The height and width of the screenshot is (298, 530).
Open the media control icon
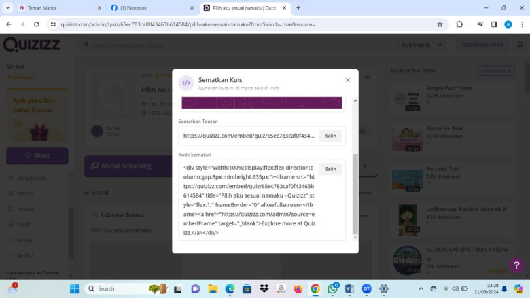point(480,24)
